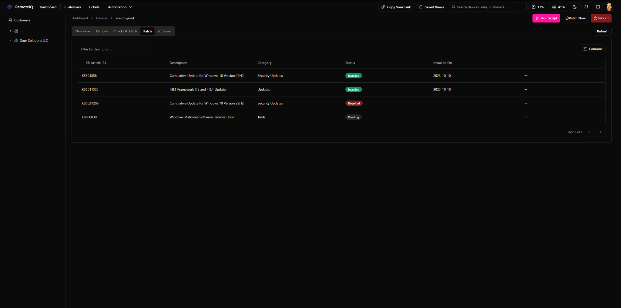The height and width of the screenshot is (308, 621).
Task: Click the memory usage 41% indicator
Action: pos(559,7)
